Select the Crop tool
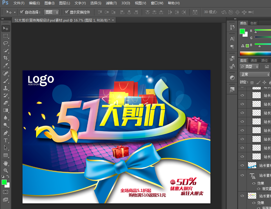This screenshot has height=209, width=271. pyautogui.click(x=6, y=58)
